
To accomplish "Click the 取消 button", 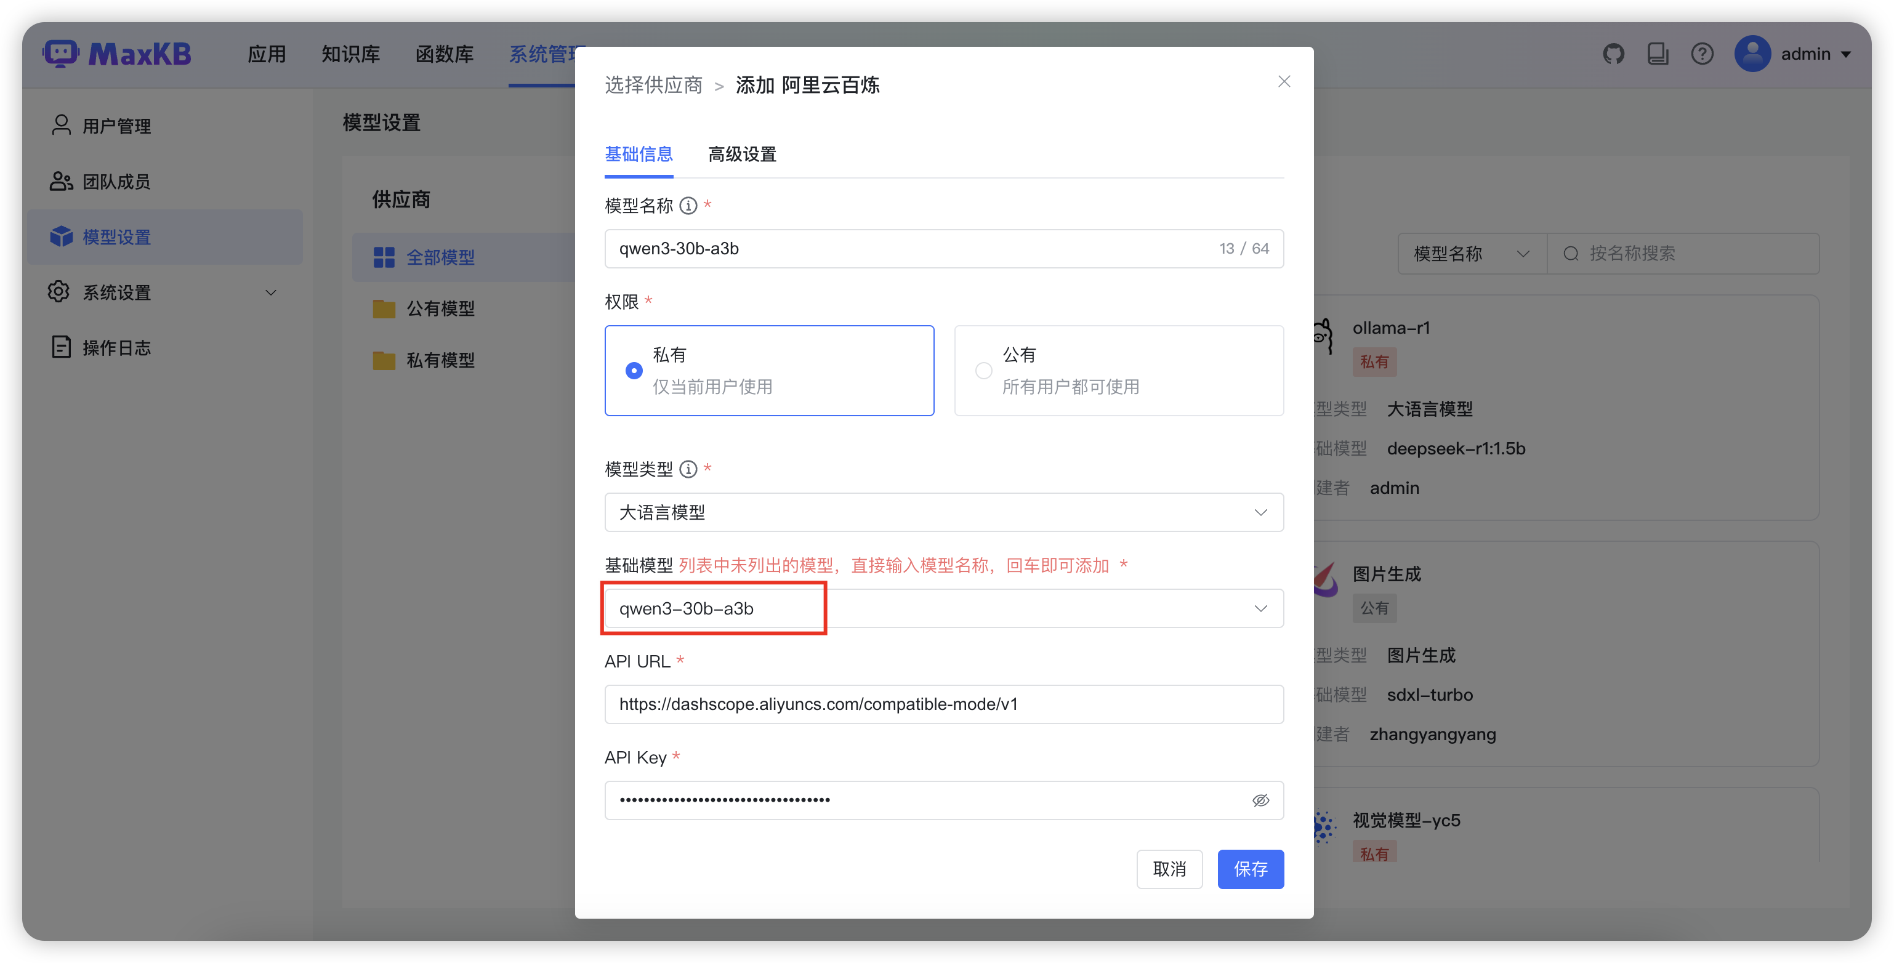I will (1169, 869).
